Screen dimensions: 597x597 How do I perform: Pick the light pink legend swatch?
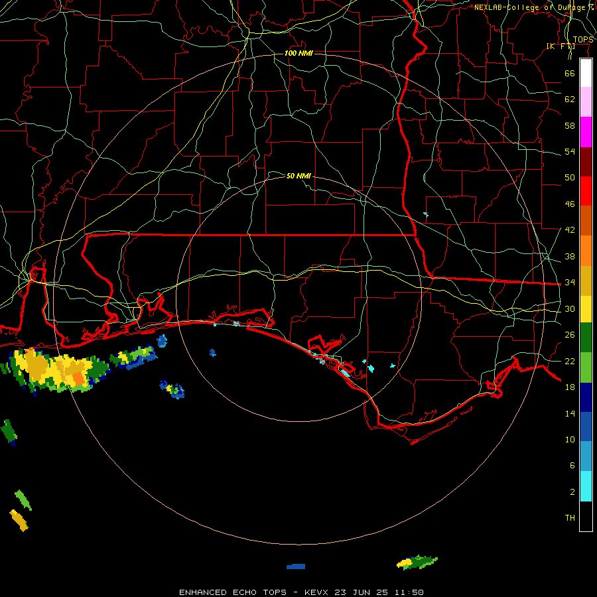point(586,101)
